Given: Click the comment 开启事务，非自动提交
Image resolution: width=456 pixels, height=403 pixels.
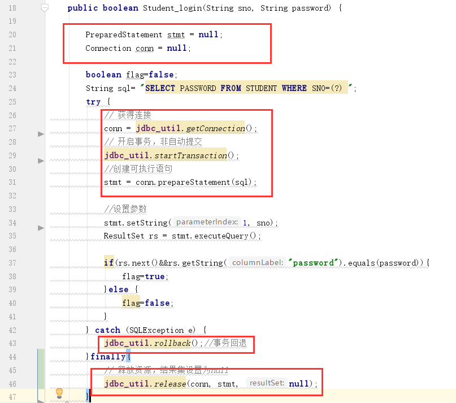Looking at the screenshot, I should point(153,142).
